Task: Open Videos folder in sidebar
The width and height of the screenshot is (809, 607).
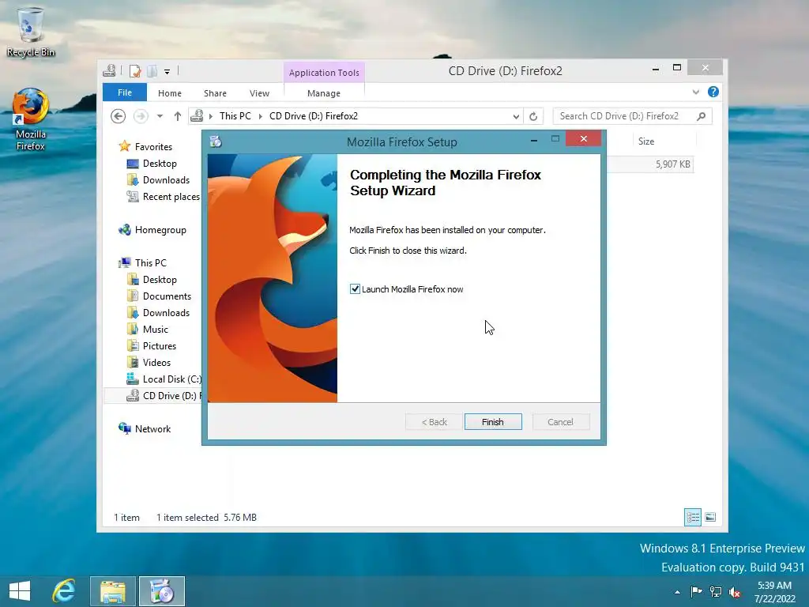Action: (156, 362)
